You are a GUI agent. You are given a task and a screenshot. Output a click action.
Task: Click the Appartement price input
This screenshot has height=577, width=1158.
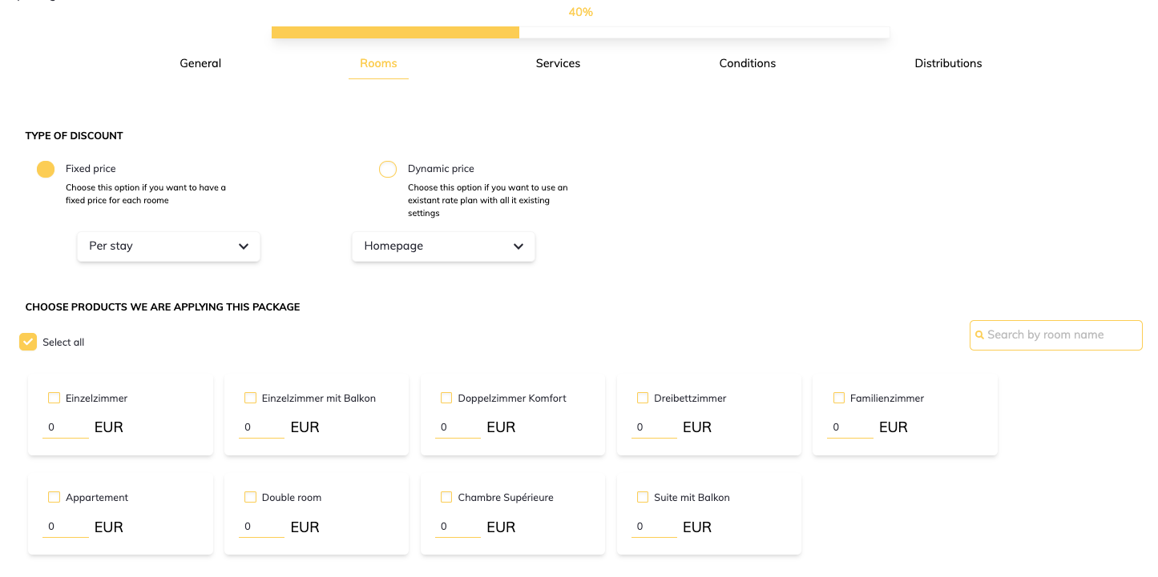[x=66, y=527]
